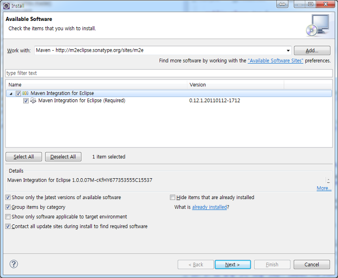Screen dimensions: 338x278
Task: Click the install wizard CD and monitor graphic
Action: [x=318, y=25]
